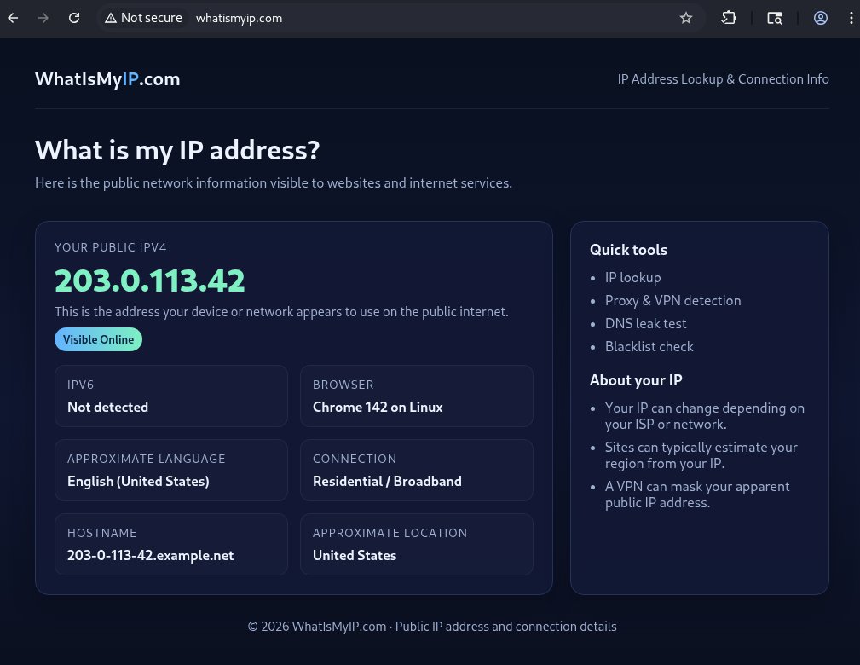The height and width of the screenshot is (665, 860).
Task: Open the Chrome profile avatar icon
Action: [x=821, y=18]
